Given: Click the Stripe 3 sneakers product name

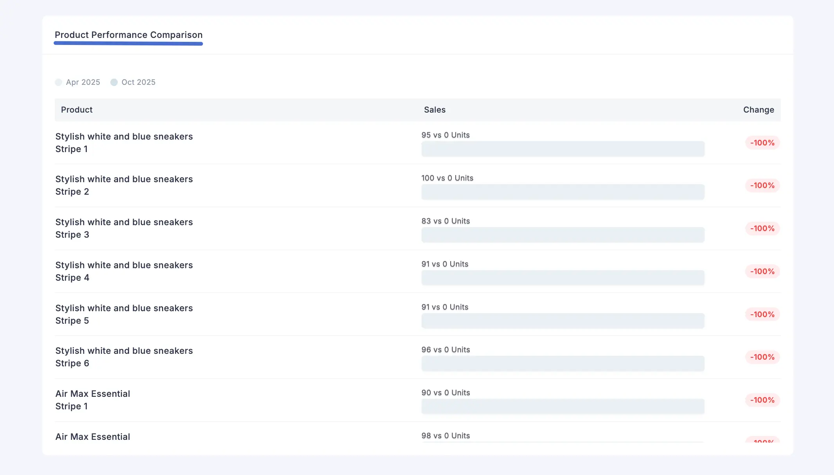Looking at the screenshot, I should (x=124, y=228).
